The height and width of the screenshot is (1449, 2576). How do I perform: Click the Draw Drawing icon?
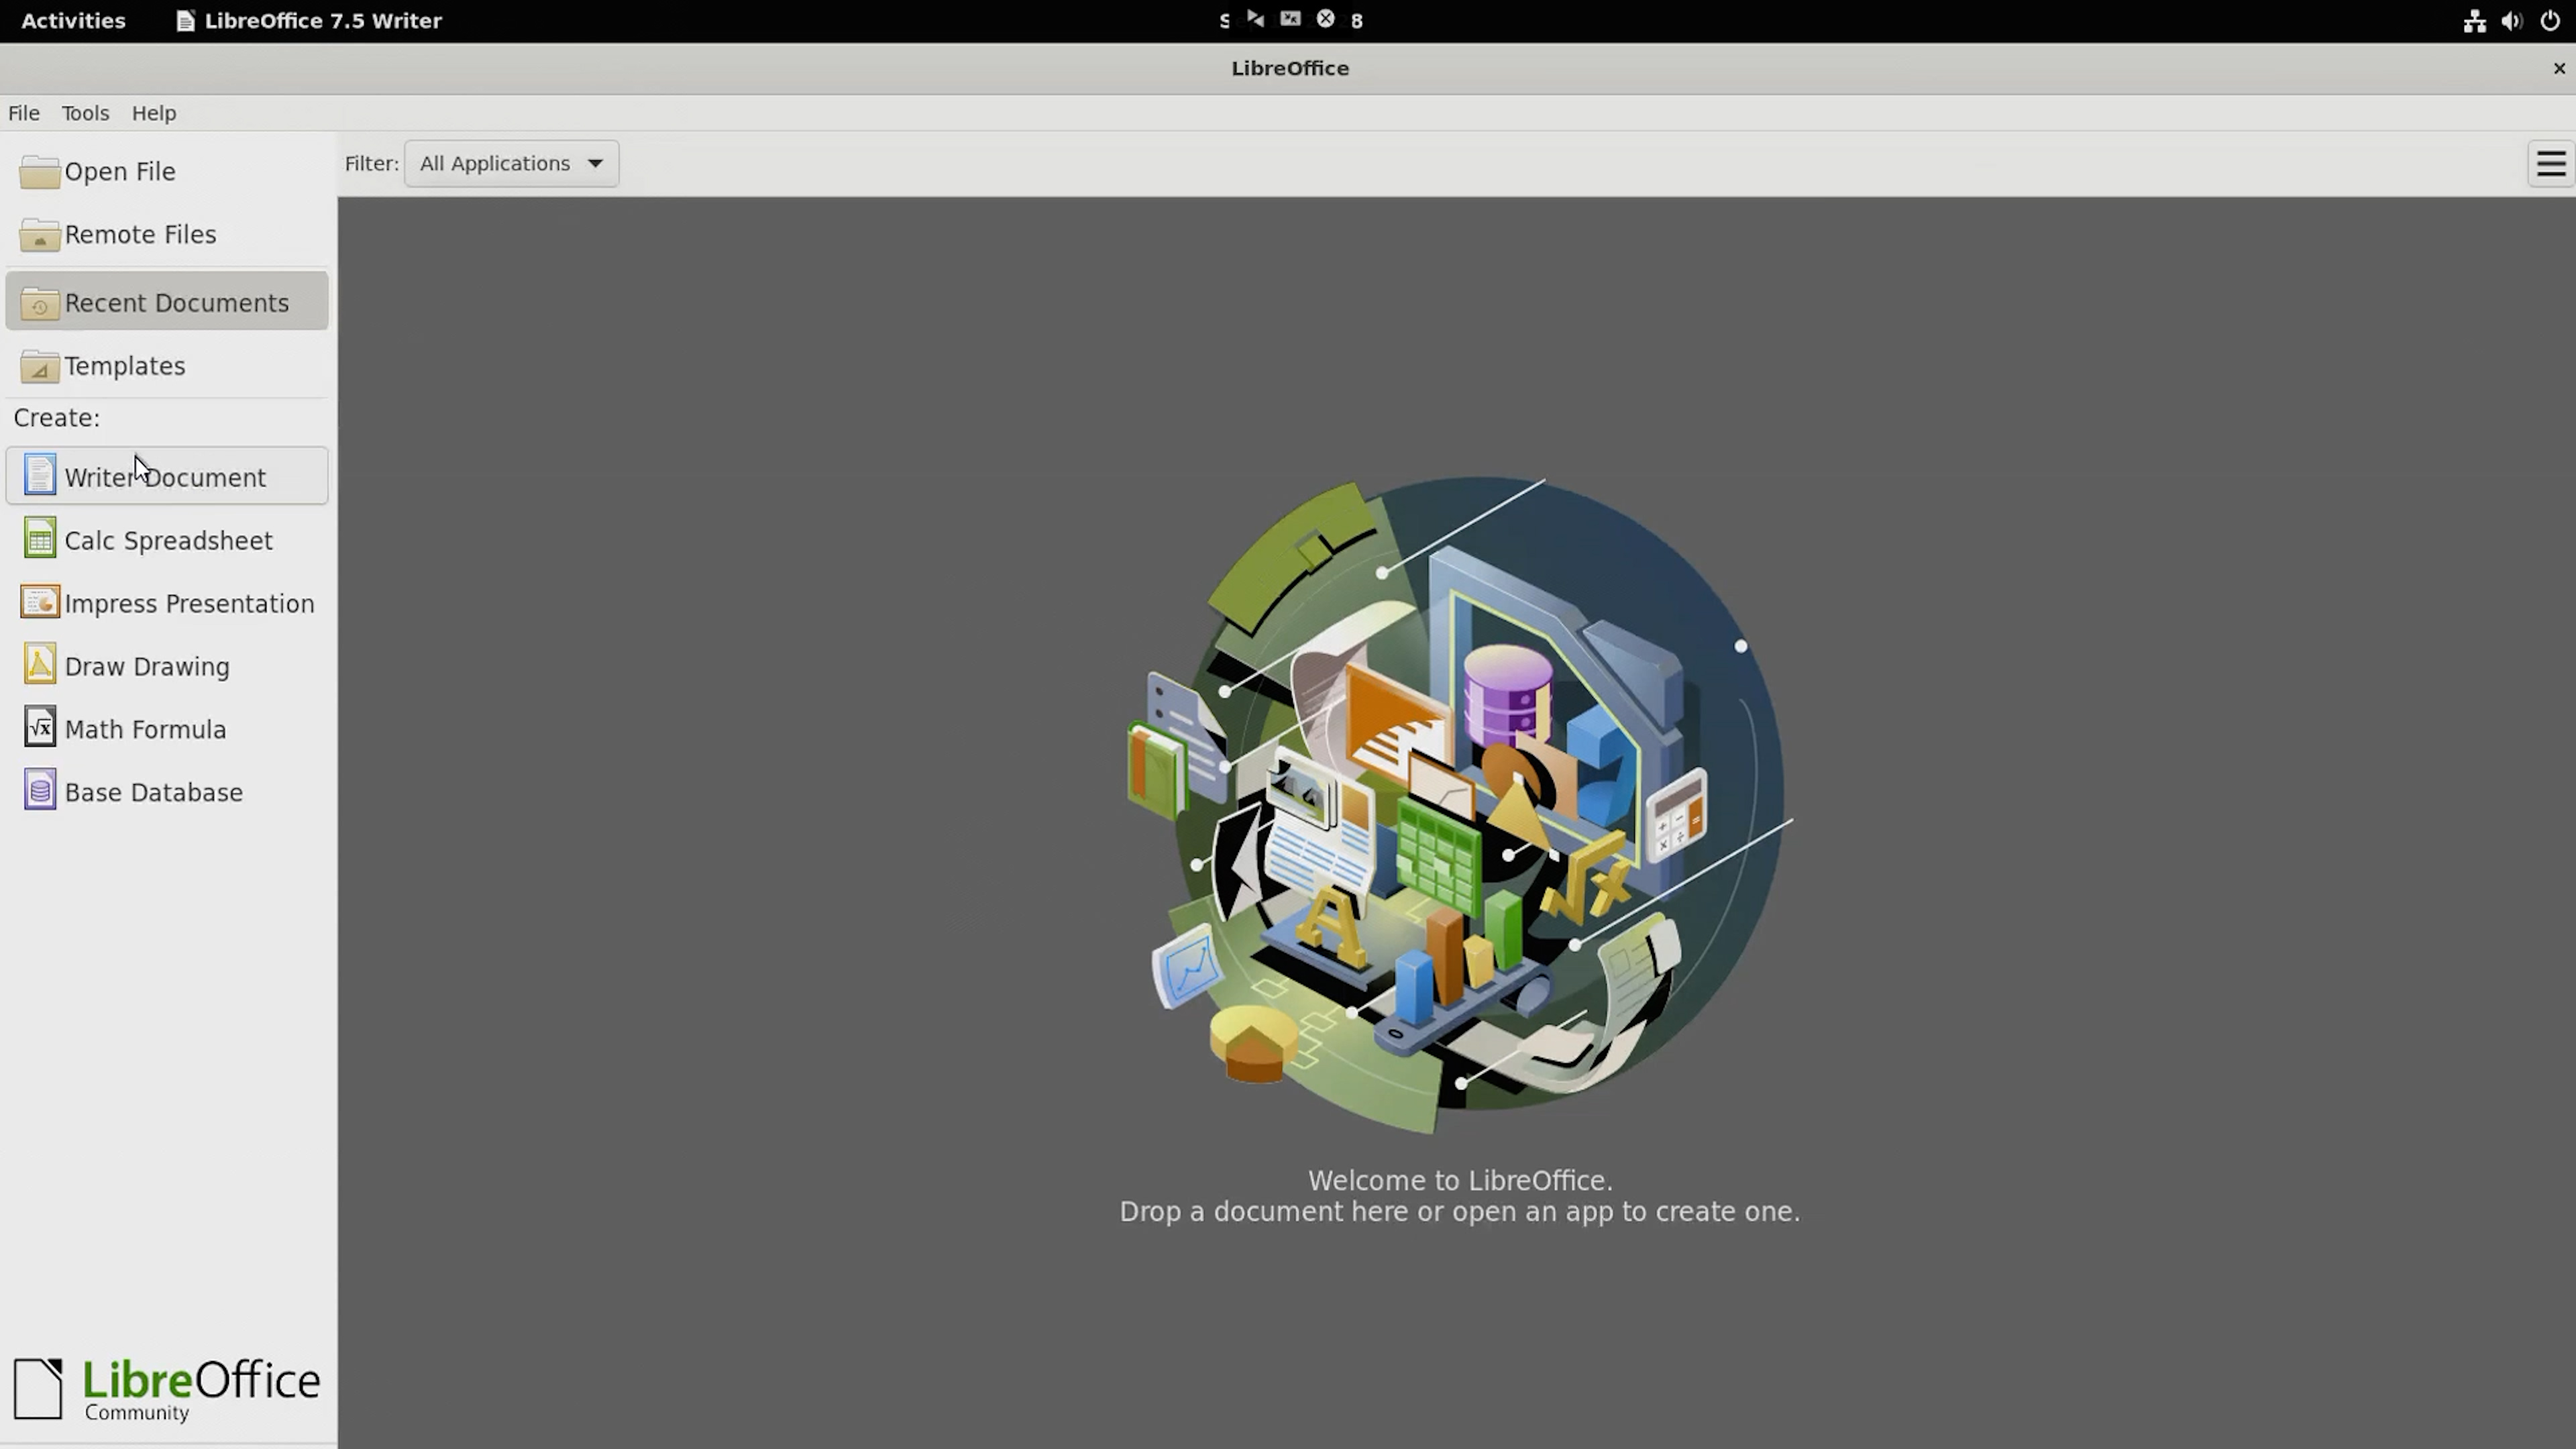tap(39, 665)
